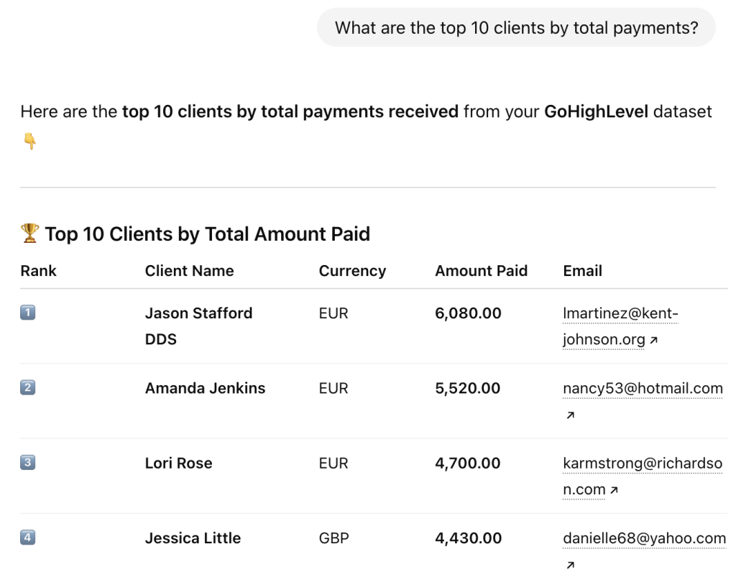736x577 pixels.
Task: Click external arrow after karmstrong email link
Action: (614, 490)
